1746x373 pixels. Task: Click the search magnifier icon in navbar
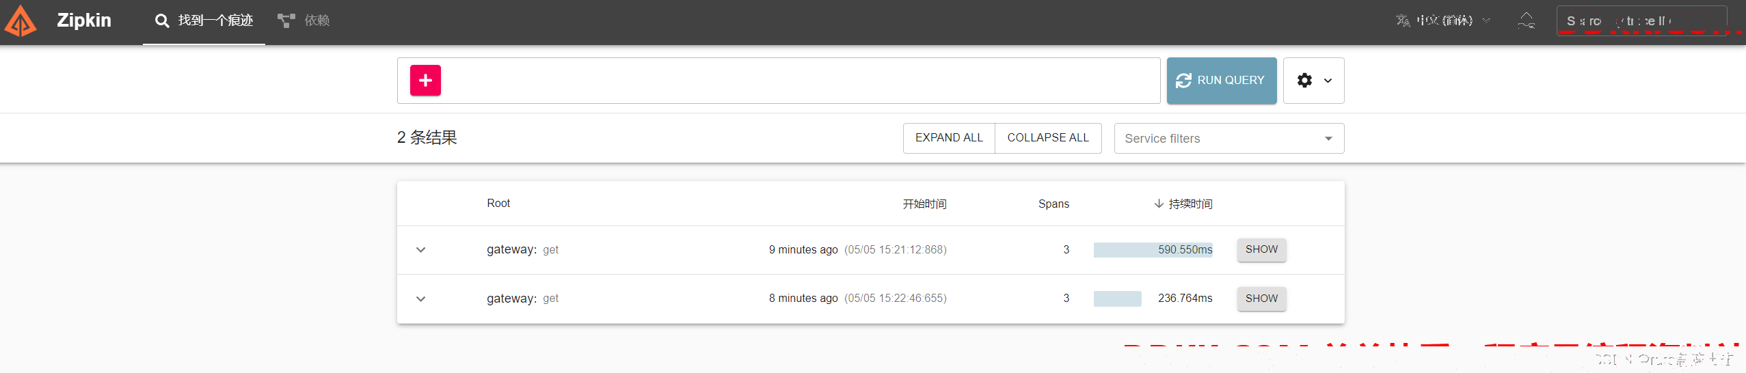(162, 21)
